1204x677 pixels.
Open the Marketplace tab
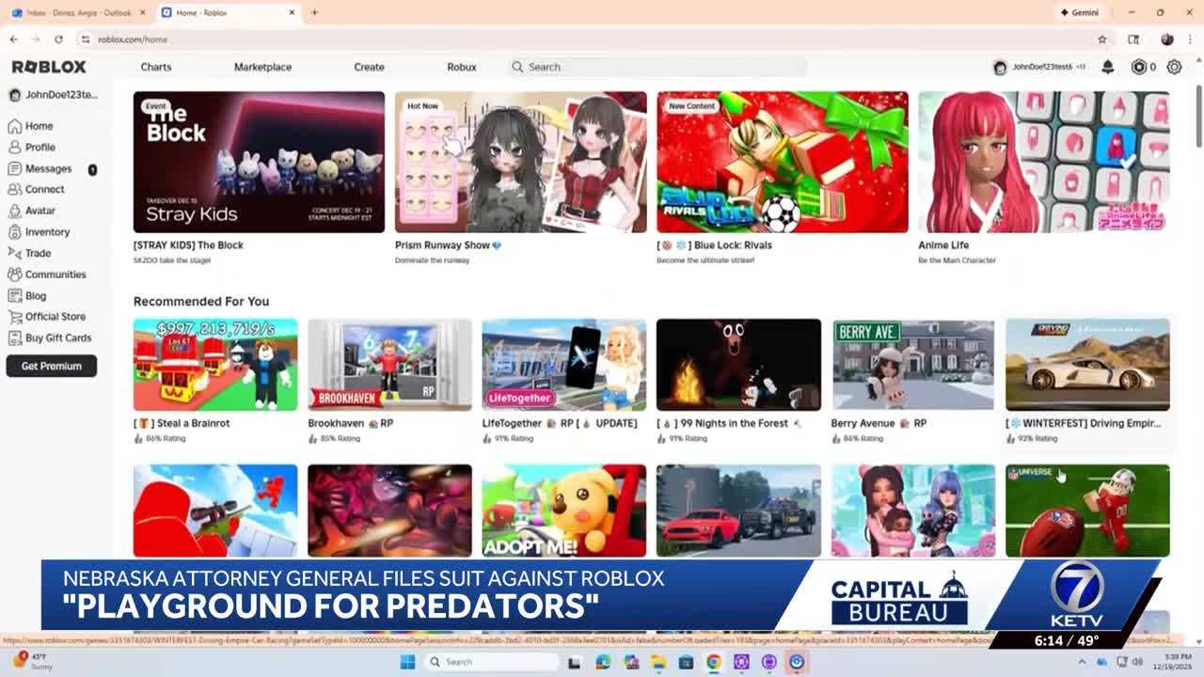(x=262, y=67)
